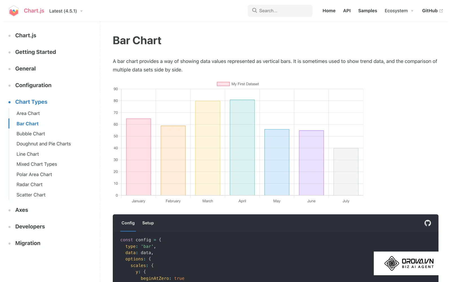
Task: Focus the Search input field
Action: (x=280, y=11)
